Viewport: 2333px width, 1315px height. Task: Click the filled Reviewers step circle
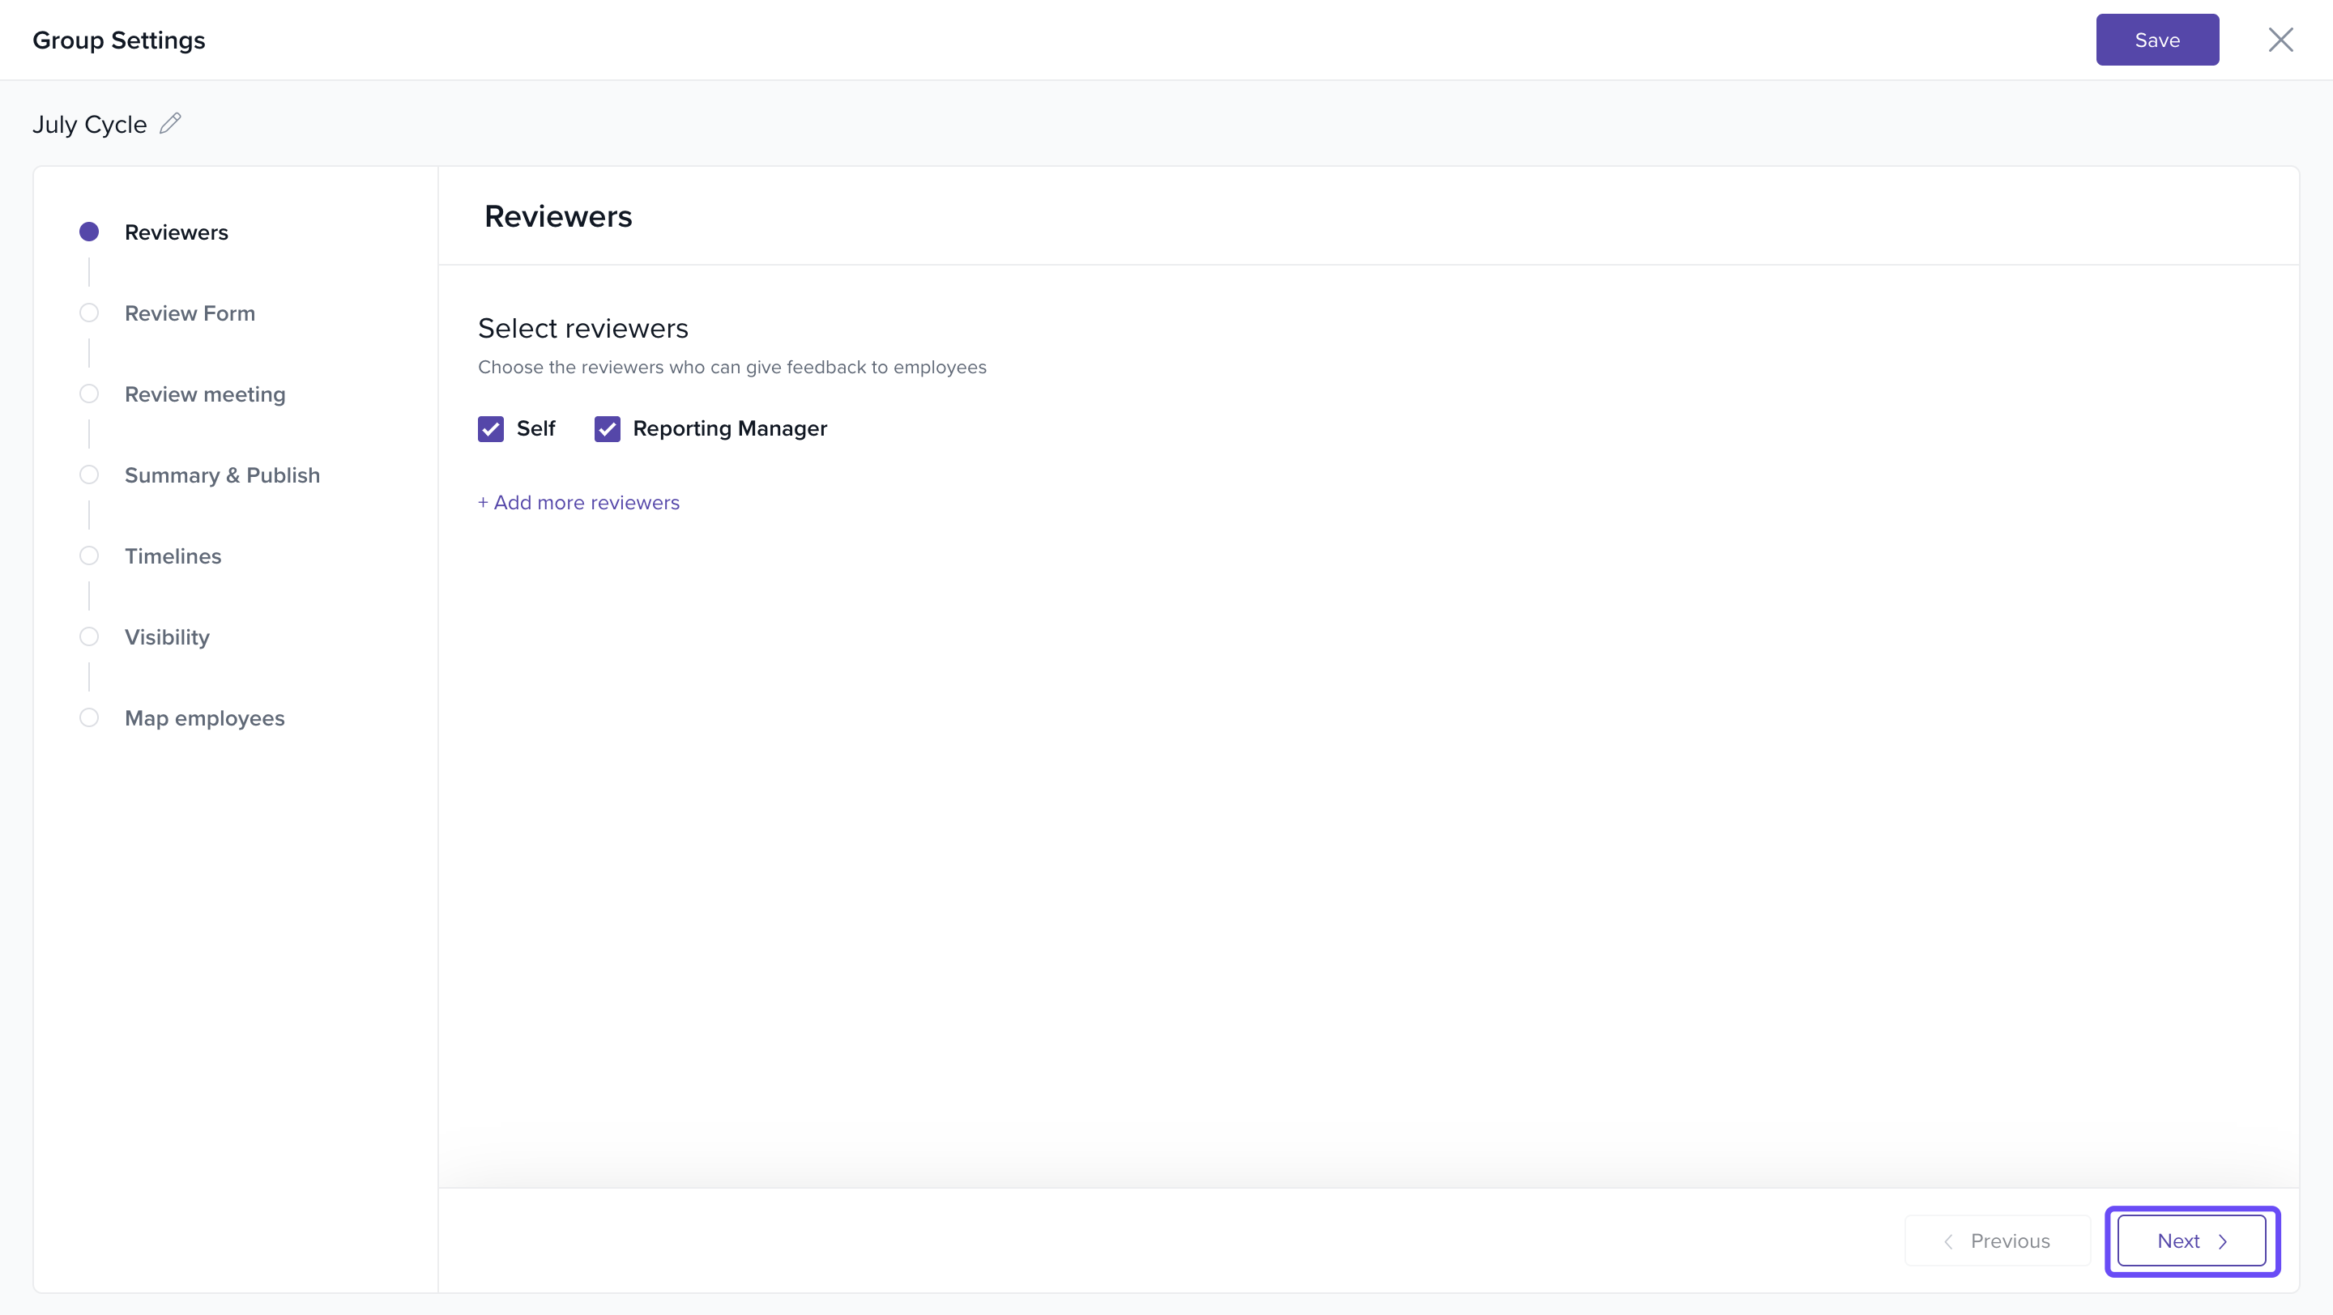click(x=89, y=232)
